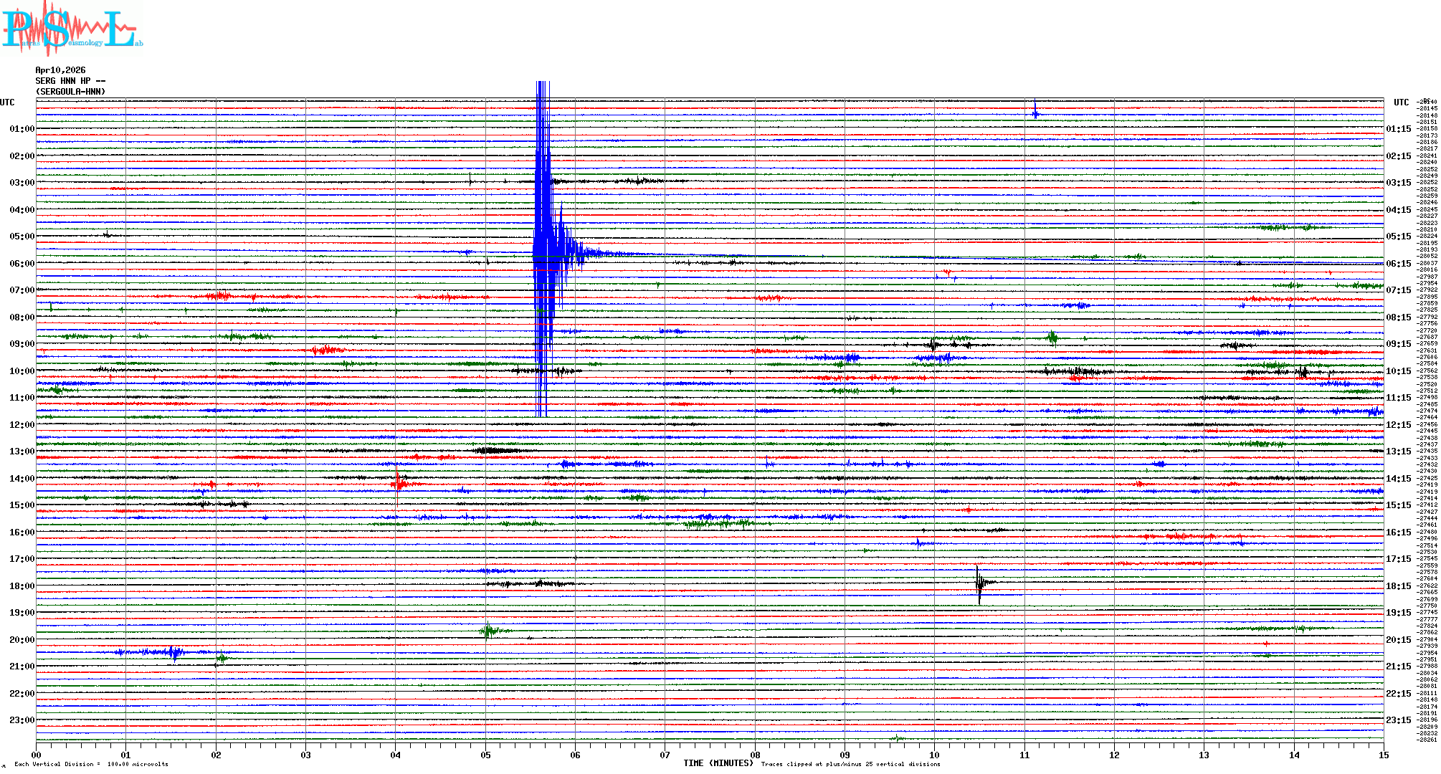Click the 21:15 time label on right

tap(1398, 666)
